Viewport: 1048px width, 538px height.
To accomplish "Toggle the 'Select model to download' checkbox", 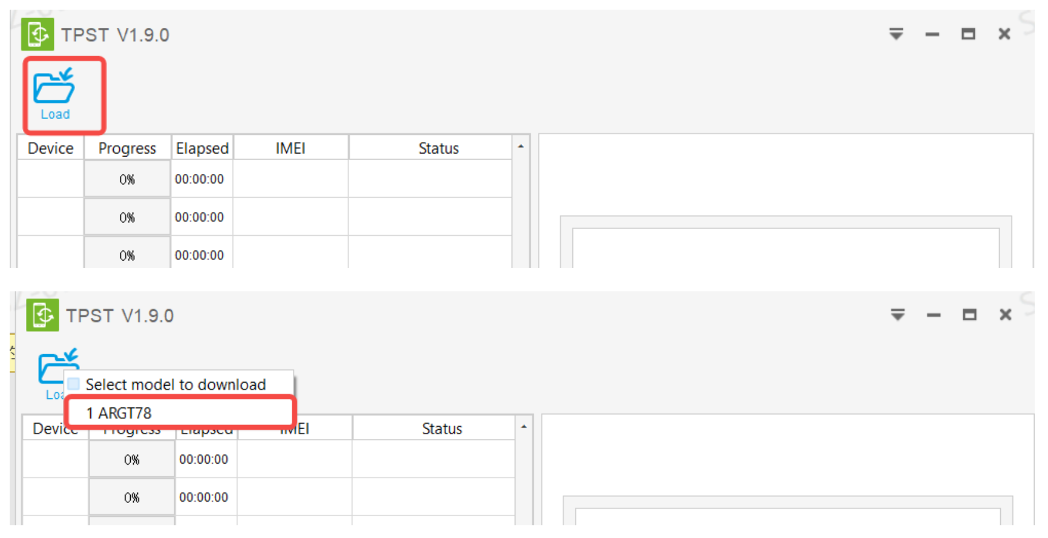I will click(74, 384).
